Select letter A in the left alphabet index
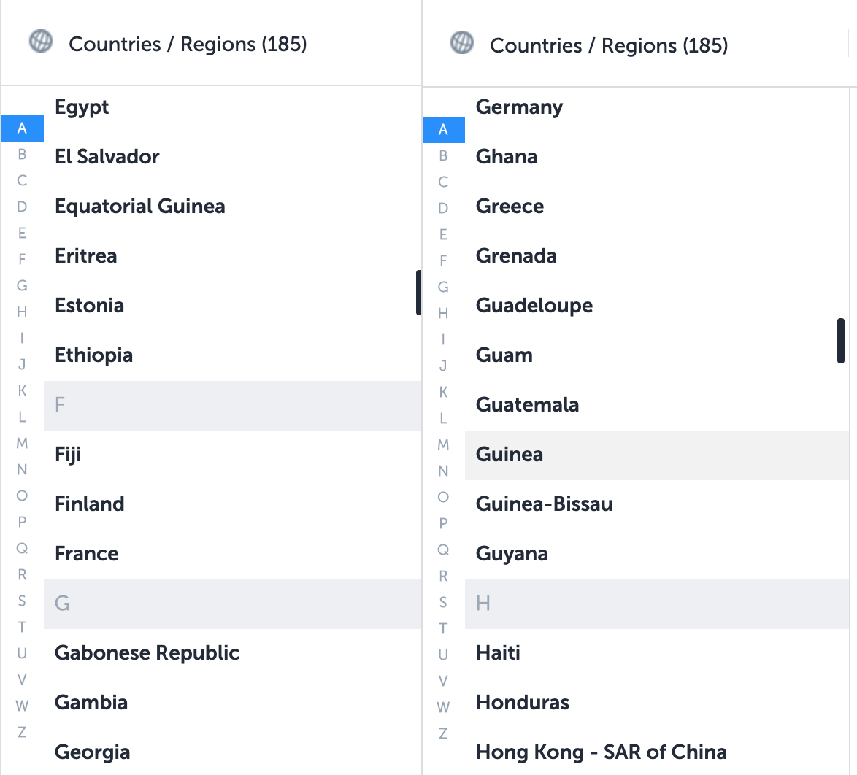Image resolution: width=857 pixels, height=775 pixels. (x=22, y=128)
